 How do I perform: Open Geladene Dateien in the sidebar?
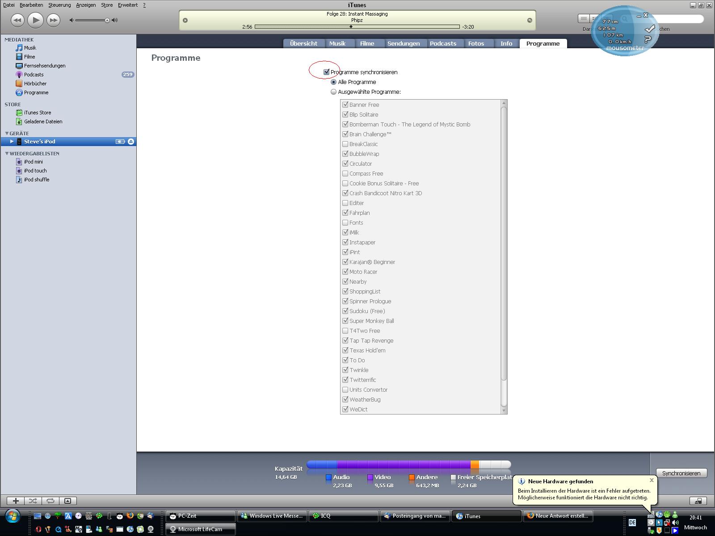(43, 121)
